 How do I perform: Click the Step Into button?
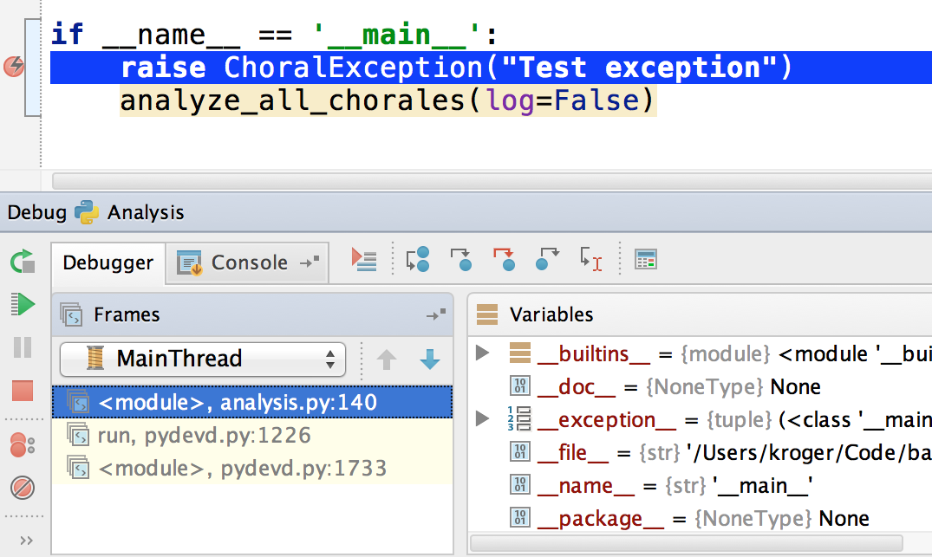click(461, 259)
